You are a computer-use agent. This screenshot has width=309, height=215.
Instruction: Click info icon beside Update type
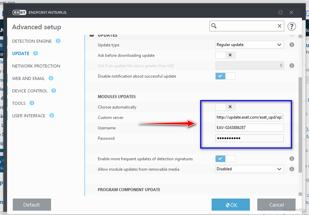coord(292,45)
